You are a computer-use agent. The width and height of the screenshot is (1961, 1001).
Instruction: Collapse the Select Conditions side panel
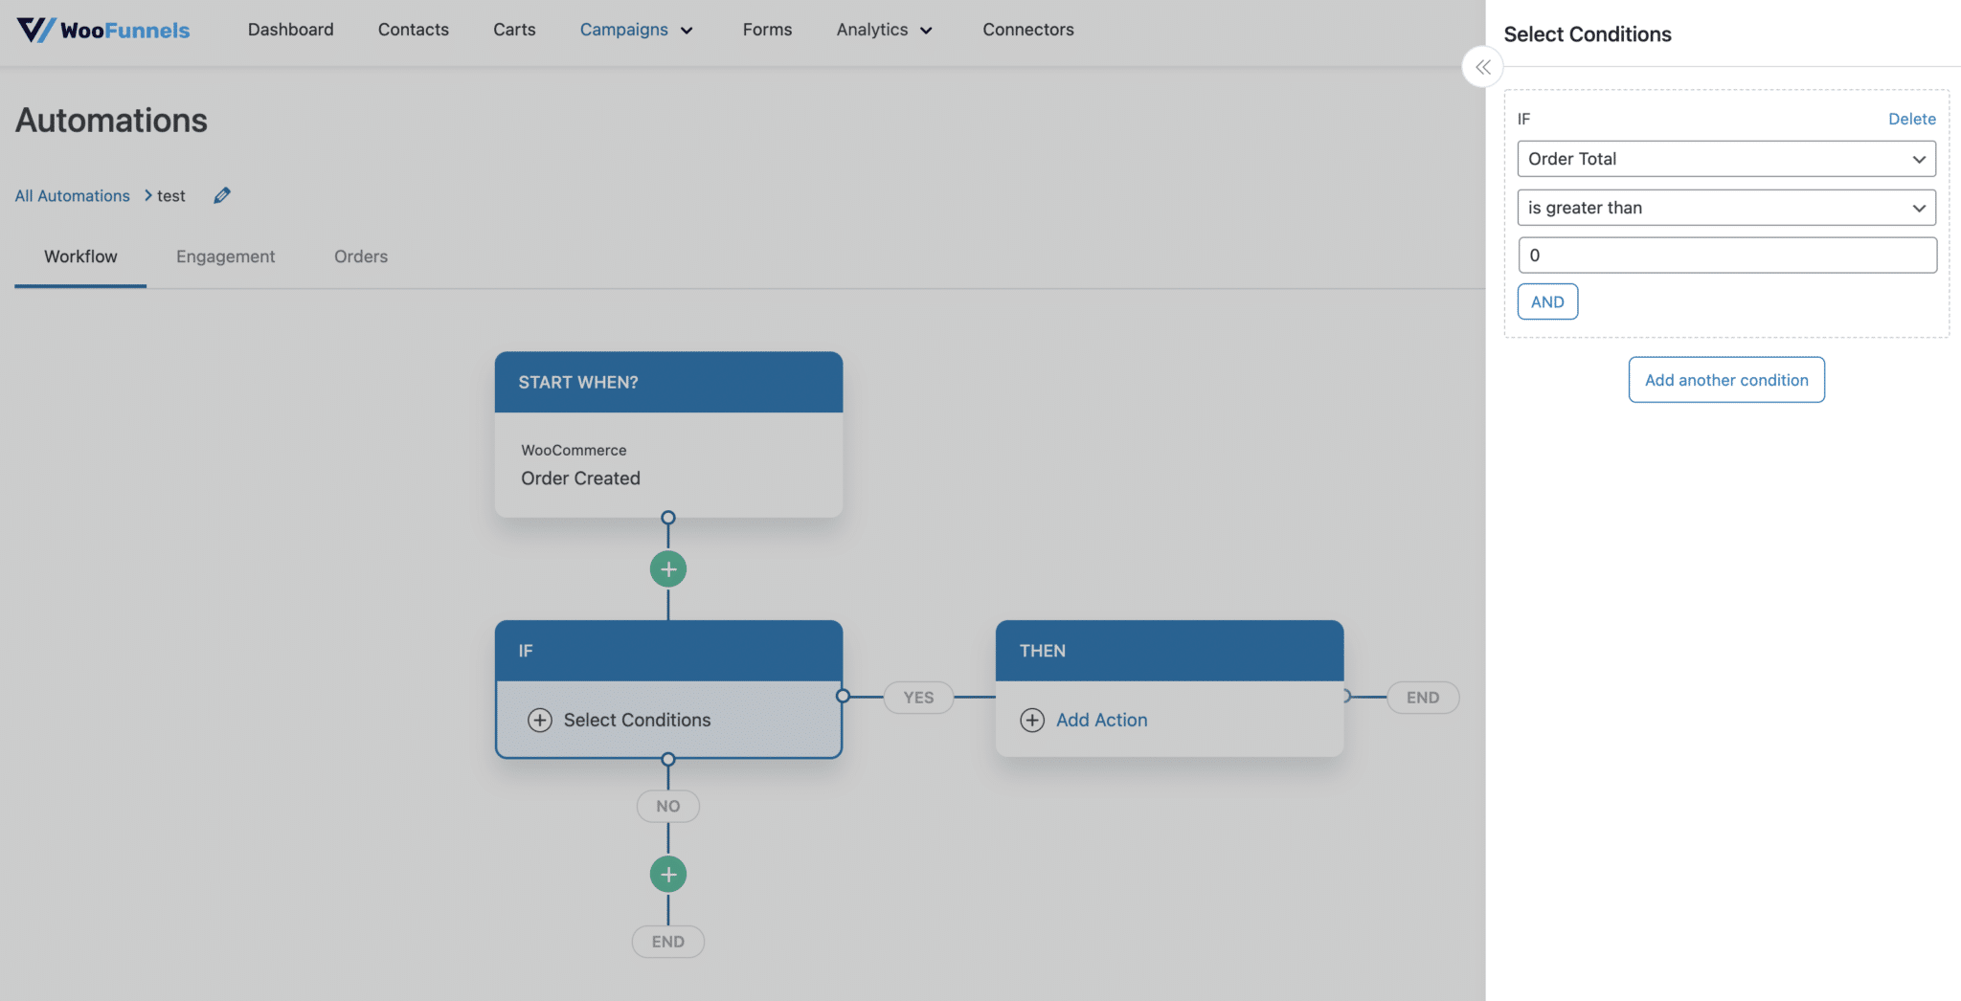(1482, 67)
